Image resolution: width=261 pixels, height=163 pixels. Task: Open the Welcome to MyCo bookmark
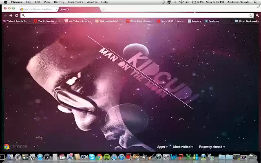pos(108,21)
